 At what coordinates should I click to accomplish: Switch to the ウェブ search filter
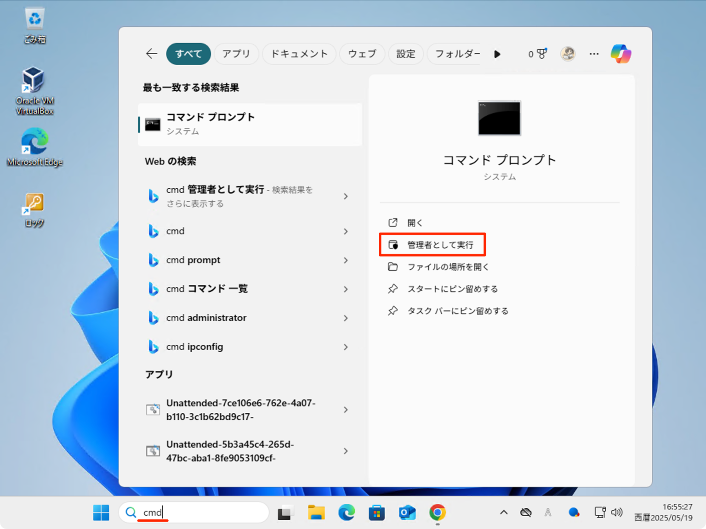tap(362, 54)
